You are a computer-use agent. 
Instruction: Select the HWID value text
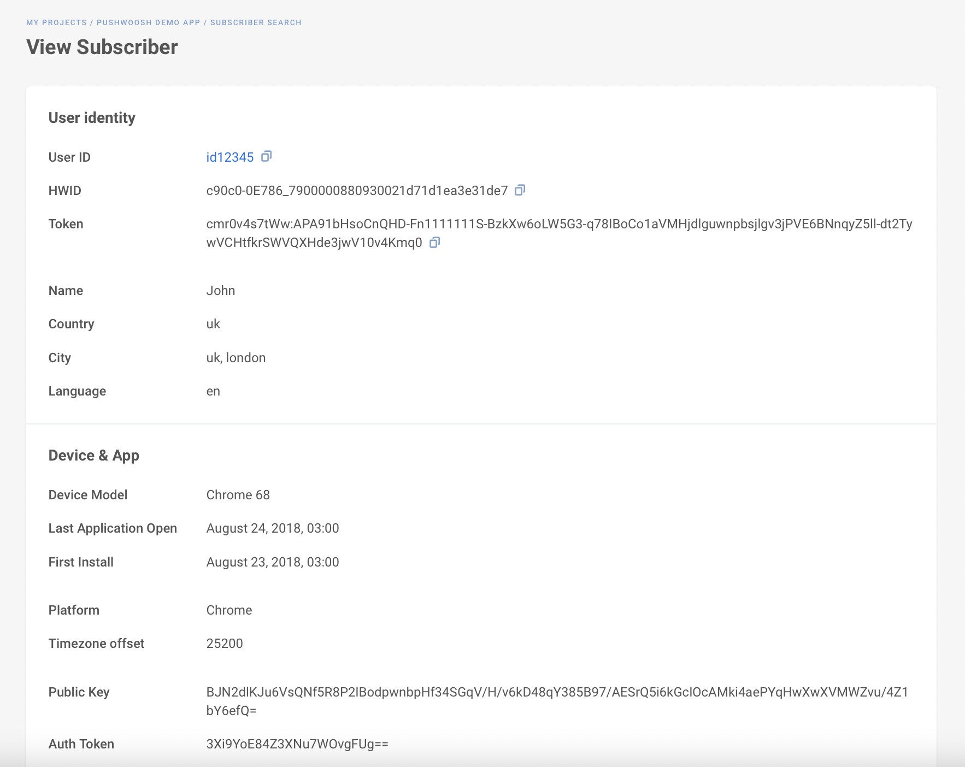pos(357,191)
